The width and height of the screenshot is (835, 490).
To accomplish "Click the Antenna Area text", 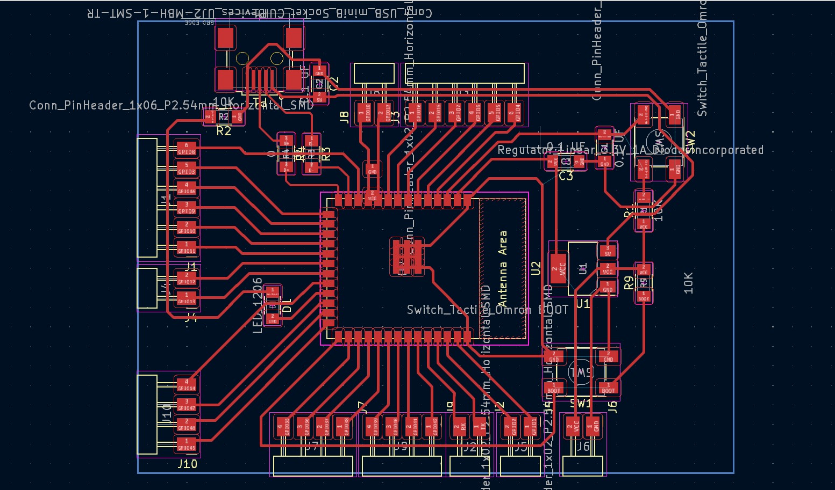I will [503, 268].
